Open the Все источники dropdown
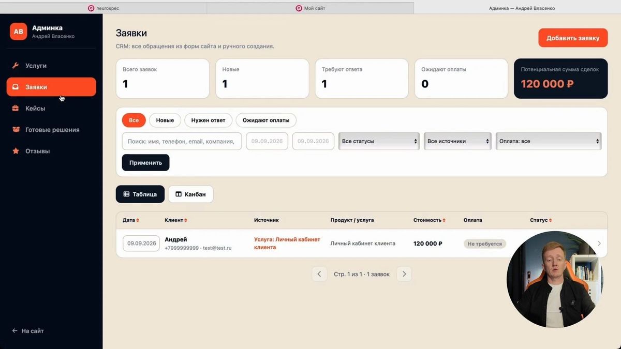This screenshot has width=621, height=349. click(457, 141)
